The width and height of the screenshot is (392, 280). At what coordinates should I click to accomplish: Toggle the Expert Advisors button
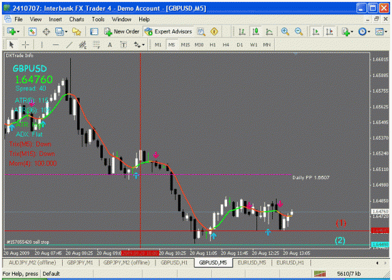[x=168, y=31]
